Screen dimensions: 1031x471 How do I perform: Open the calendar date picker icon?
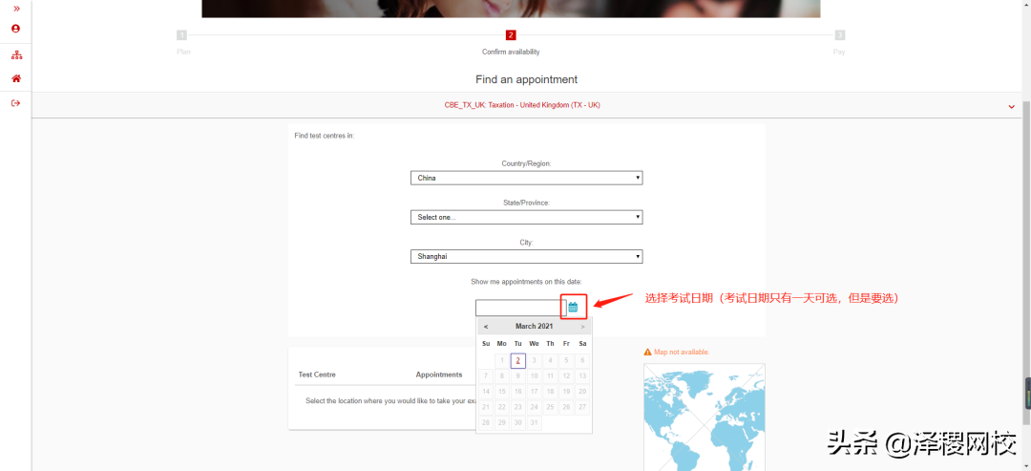(573, 308)
